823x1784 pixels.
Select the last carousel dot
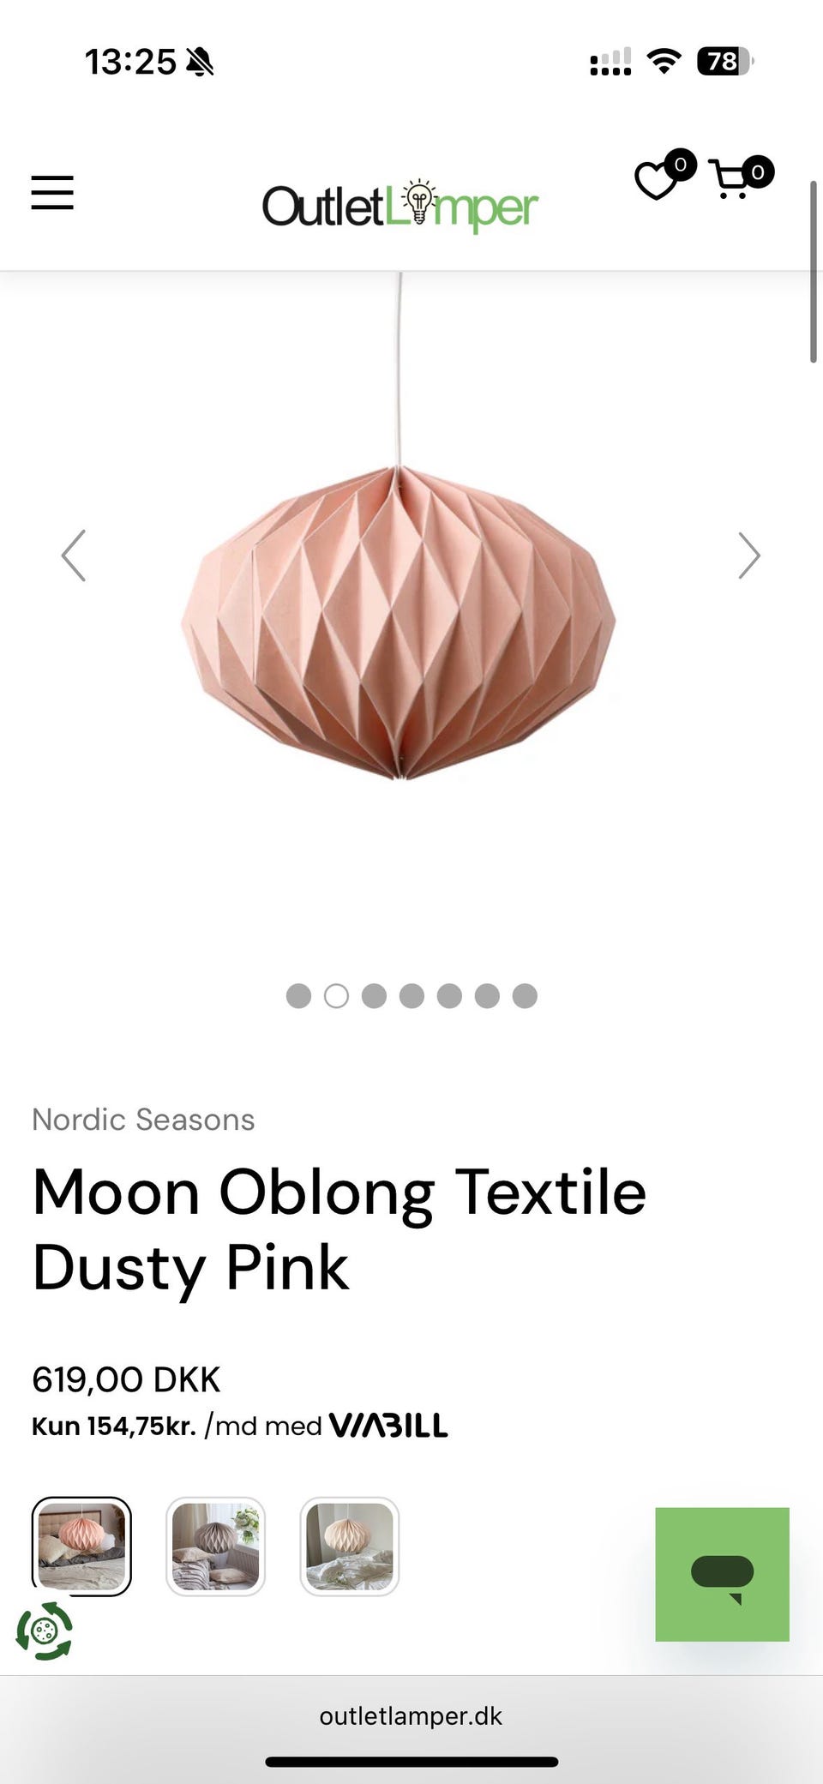[x=525, y=995]
